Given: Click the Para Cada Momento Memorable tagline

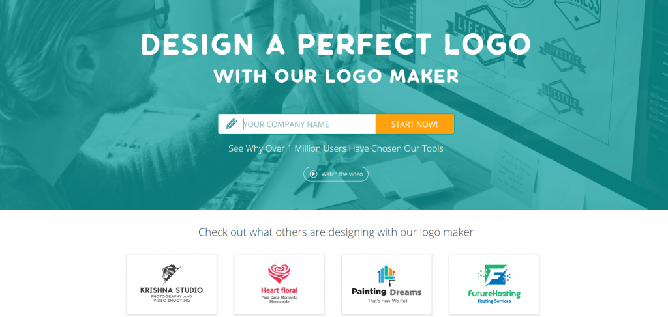Looking at the screenshot, I should click(279, 299).
